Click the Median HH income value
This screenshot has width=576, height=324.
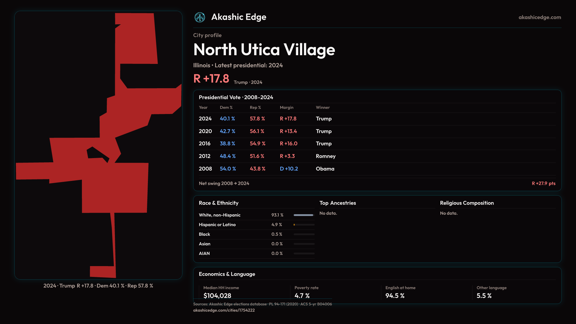(217, 296)
